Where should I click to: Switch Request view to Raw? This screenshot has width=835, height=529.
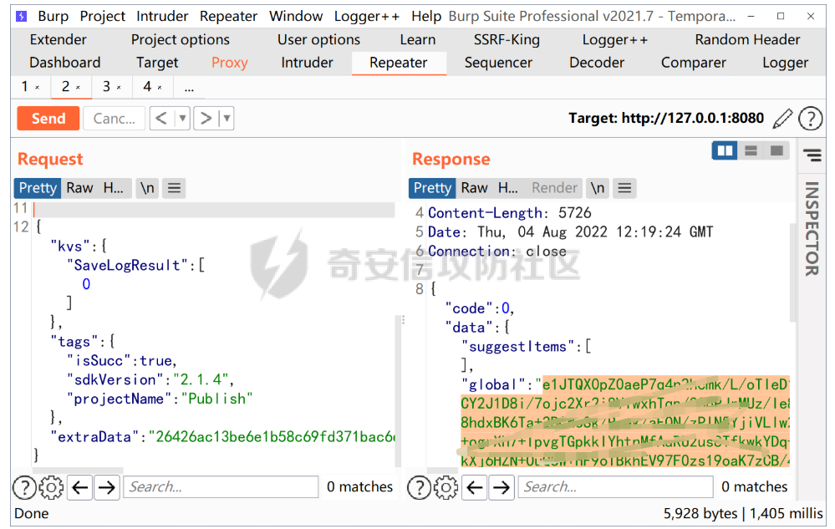point(80,188)
